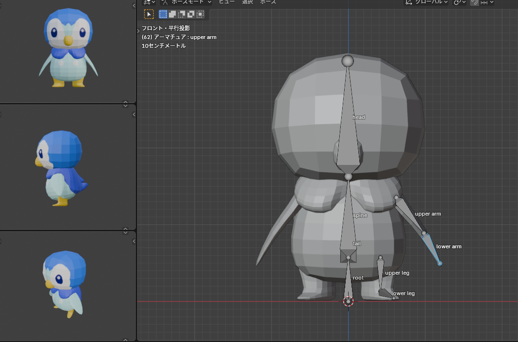Choose the 'set new selection' mode icon
Screen dimensions: 518x342
(x=163, y=14)
